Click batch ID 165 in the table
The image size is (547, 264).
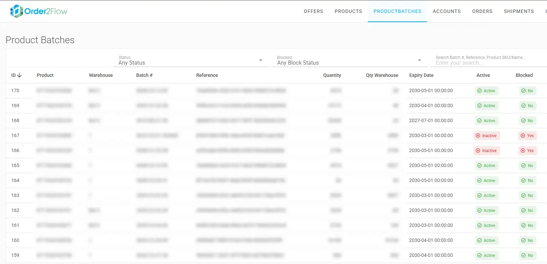(15, 166)
